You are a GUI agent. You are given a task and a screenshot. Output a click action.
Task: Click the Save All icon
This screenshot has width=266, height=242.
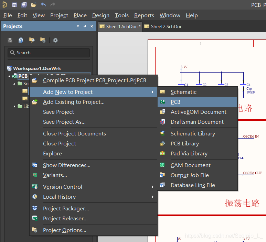[24, 5]
